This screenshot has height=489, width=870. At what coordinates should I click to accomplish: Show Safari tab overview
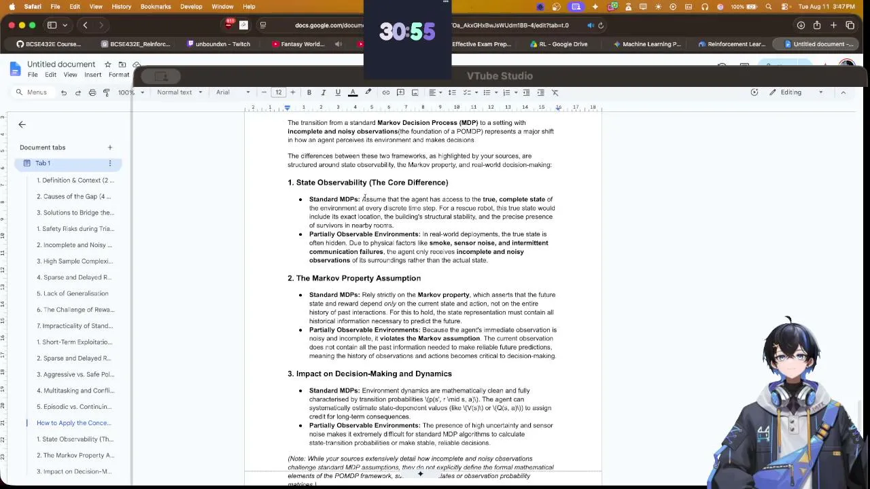850,25
